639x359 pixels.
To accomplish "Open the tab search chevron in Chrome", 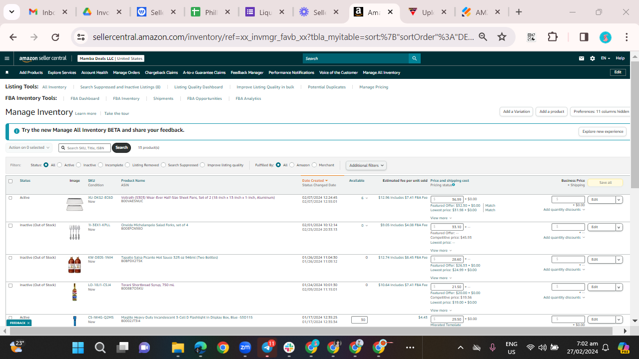I will tap(11, 12).
